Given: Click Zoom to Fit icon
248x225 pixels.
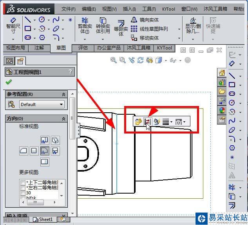Looking at the screenshot, I should [x=113, y=60].
